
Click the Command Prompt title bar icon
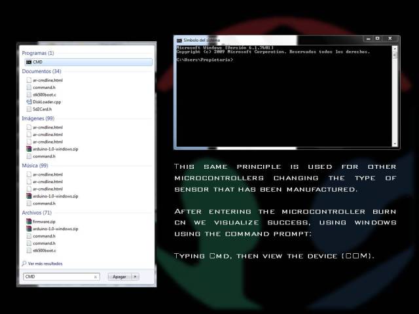click(x=179, y=41)
